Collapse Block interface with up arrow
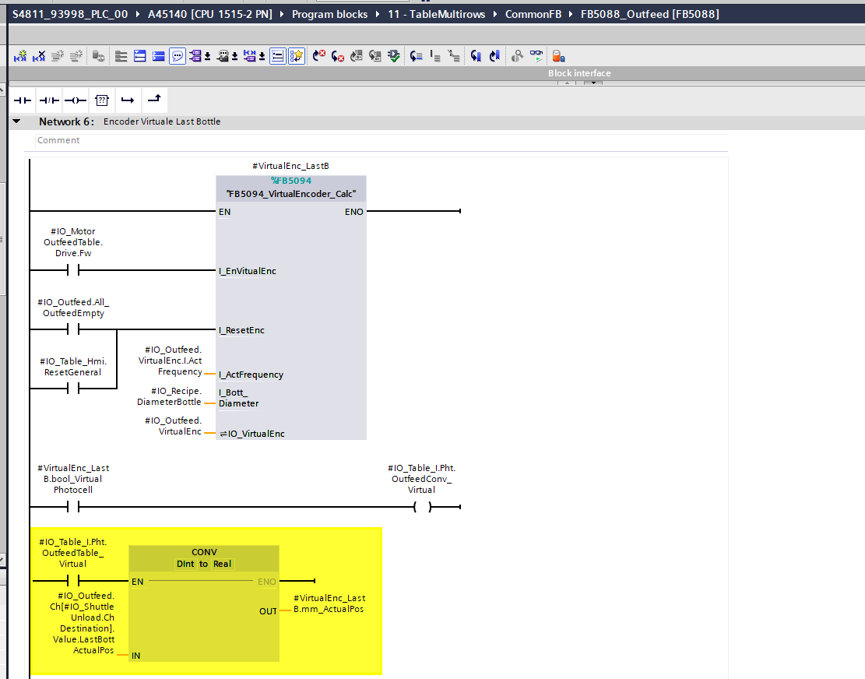The width and height of the screenshot is (865, 679). coord(567,83)
